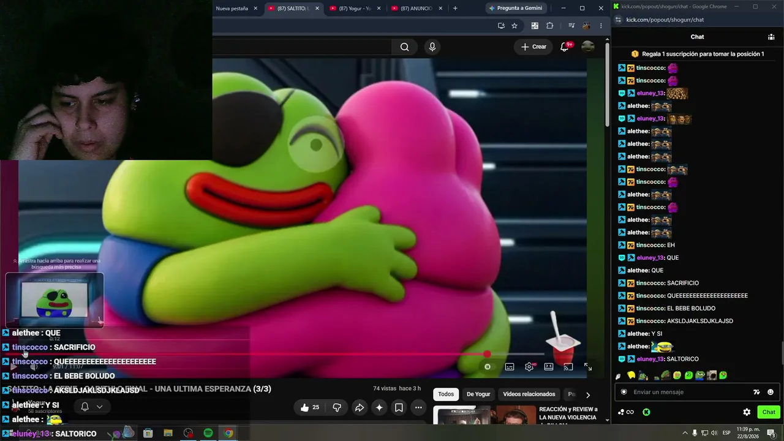Open the emoji picker smiley in chat
Image resolution: width=784 pixels, height=441 pixels.
[771, 392]
